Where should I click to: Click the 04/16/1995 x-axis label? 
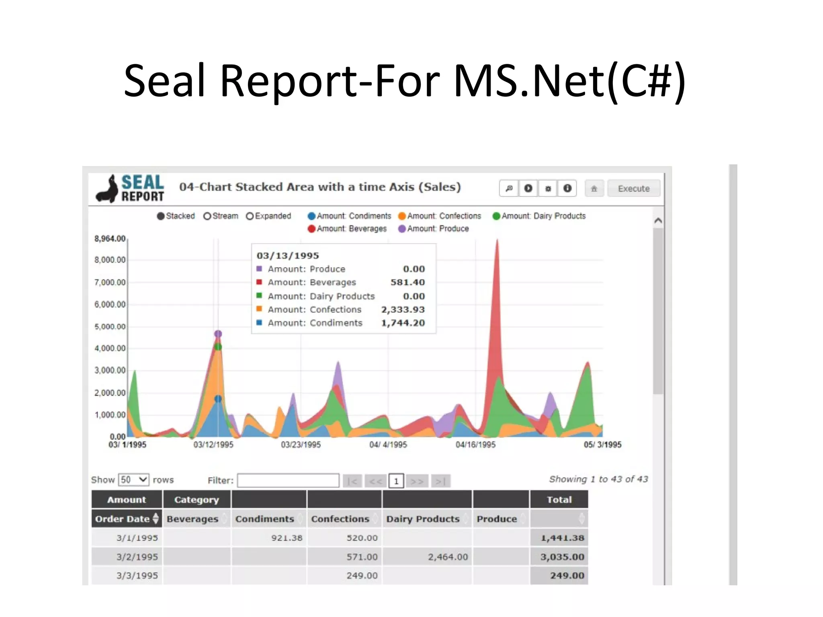(x=476, y=445)
